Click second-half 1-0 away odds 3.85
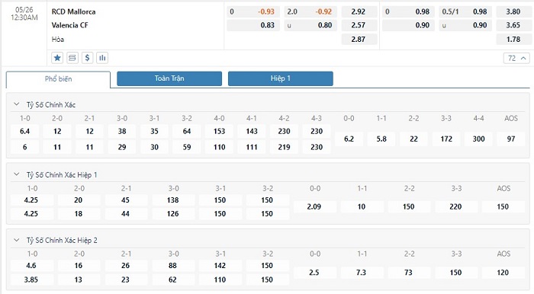 31,280
